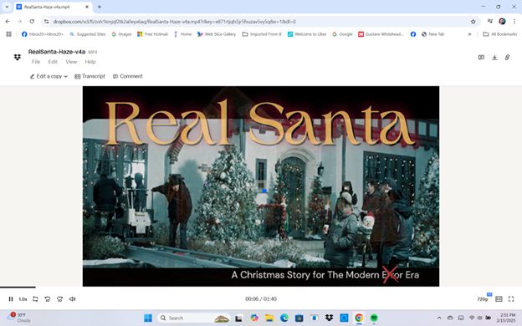Open the comments sidebar icon
The image size is (522, 326).
click(x=481, y=58)
